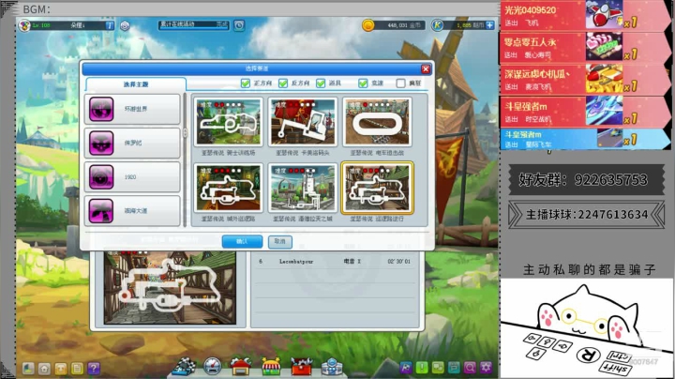
Task: Open the teal message icon in bottom-right
Action: (454, 368)
